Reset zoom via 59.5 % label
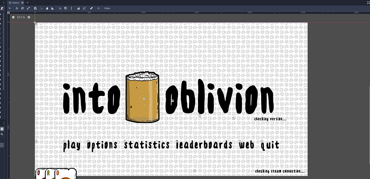This screenshot has width=370, height=179. coord(21,17)
